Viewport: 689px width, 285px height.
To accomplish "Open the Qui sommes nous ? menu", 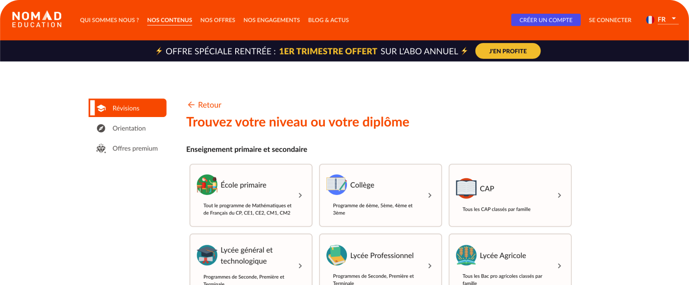I will point(109,20).
